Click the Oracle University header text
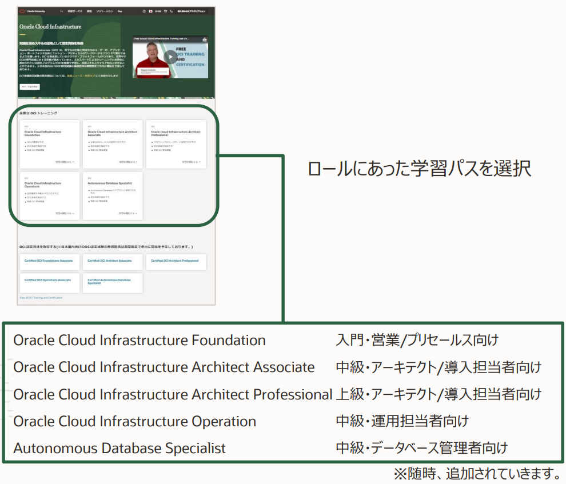Screen dimensions: 566x484 36,11
